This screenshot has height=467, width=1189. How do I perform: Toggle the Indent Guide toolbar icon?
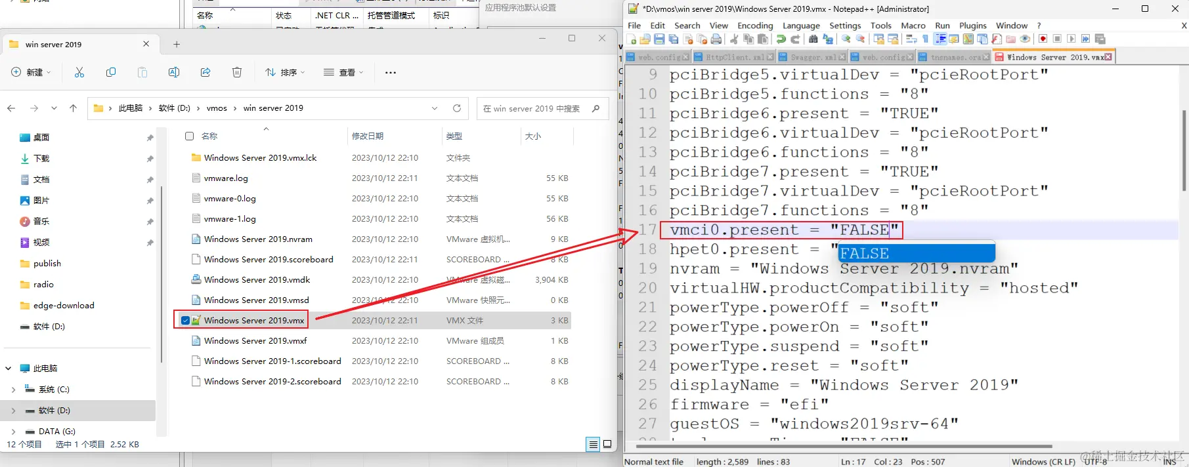pos(940,39)
